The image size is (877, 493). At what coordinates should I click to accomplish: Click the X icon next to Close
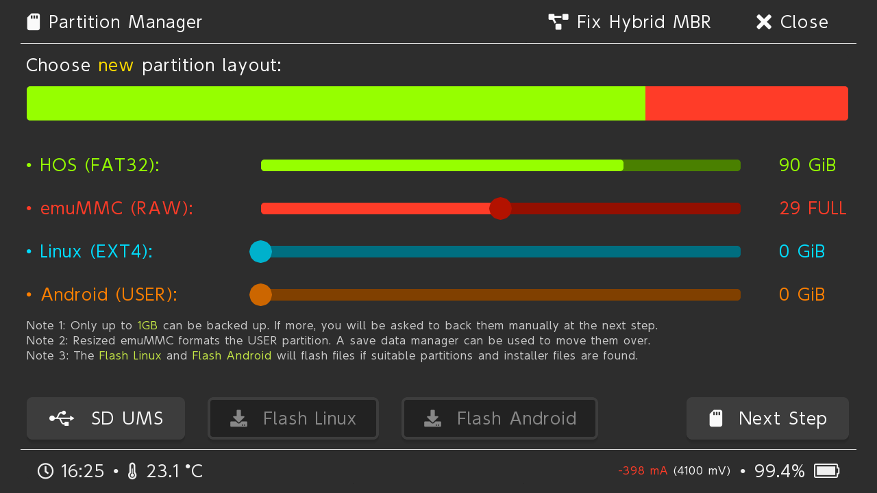tap(763, 22)
